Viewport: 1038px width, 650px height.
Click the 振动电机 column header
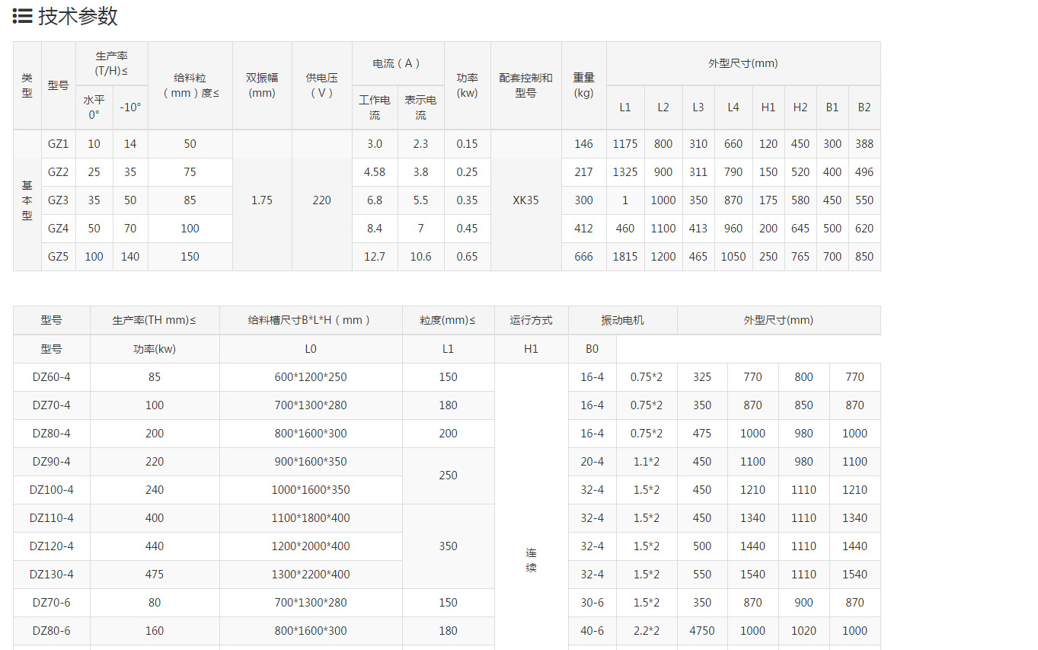pyautogui.click(x=622, y=321)
